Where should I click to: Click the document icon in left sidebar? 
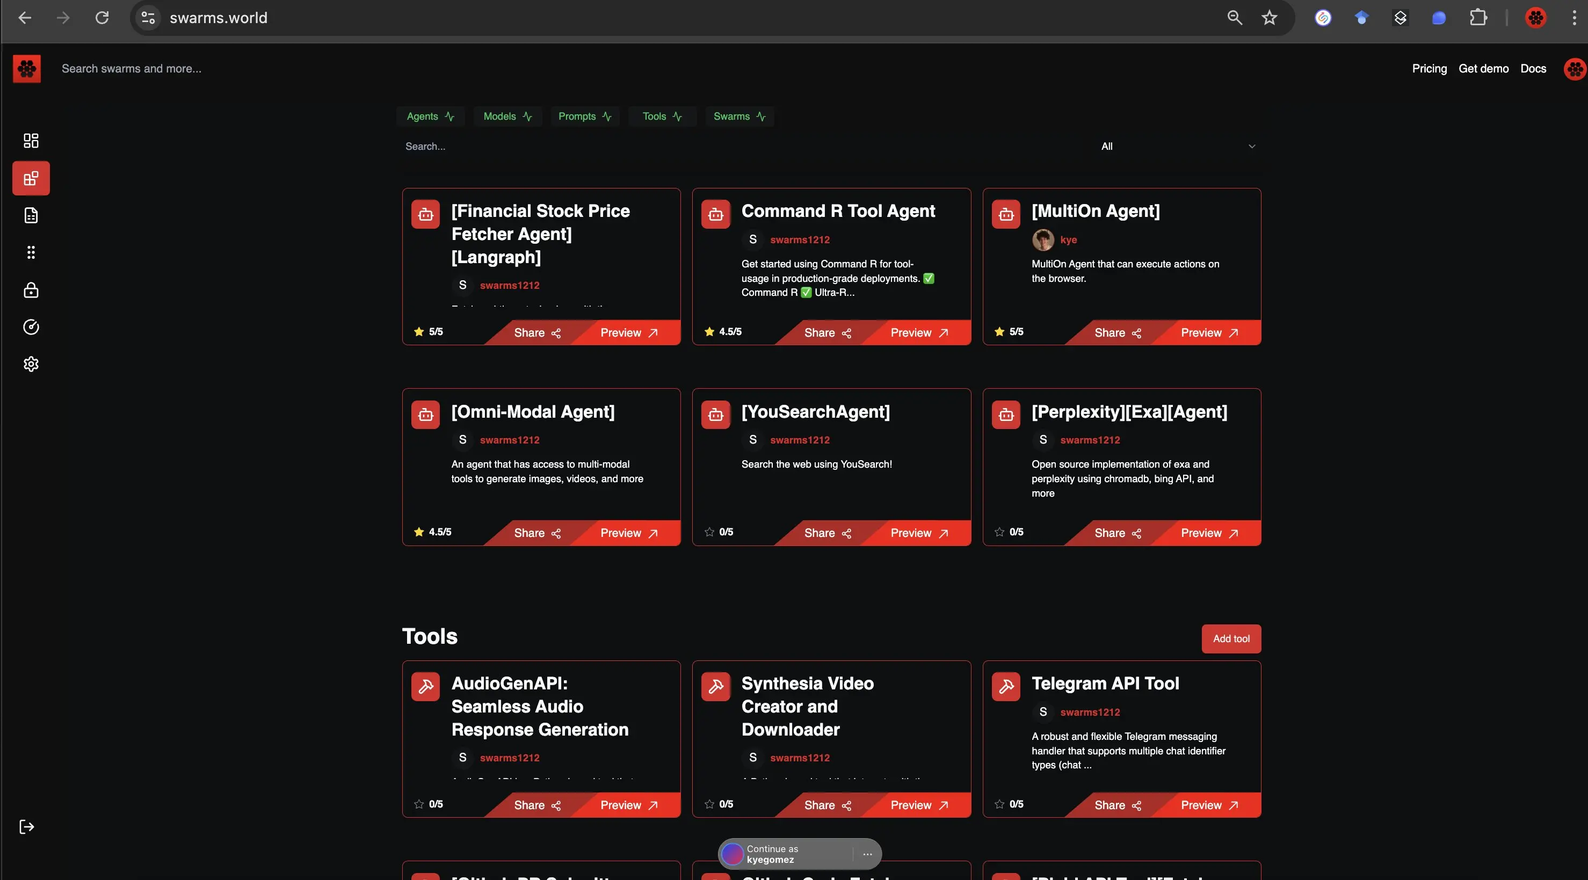(x=31, y=216)
